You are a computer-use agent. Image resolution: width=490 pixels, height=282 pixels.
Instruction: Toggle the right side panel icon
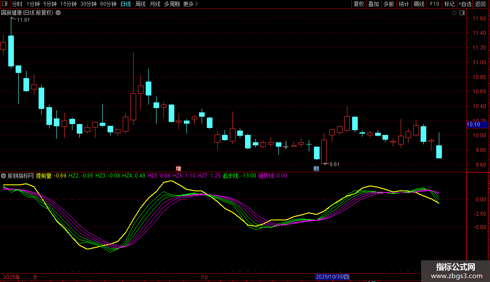click(462, 13)
